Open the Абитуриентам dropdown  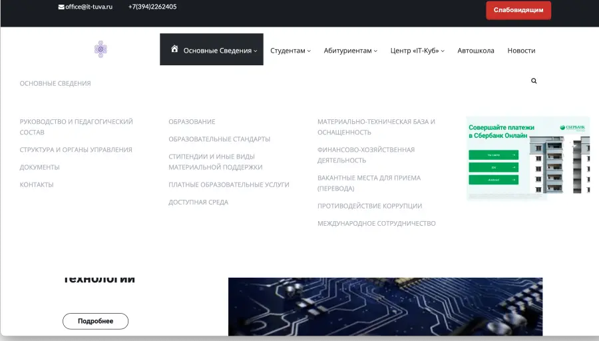(x=350, y=51)
